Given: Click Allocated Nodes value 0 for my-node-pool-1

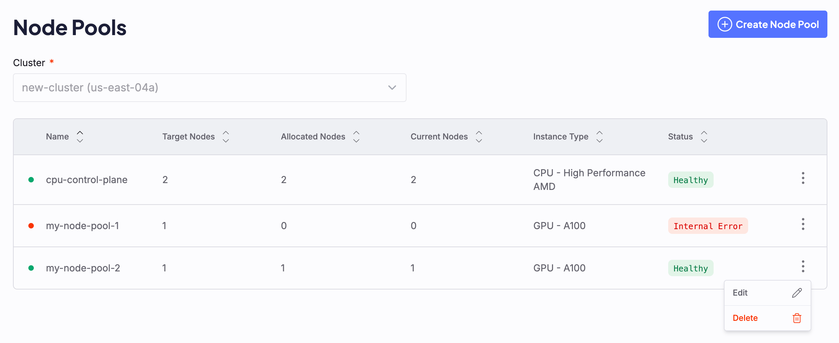Looking at the screenshot, I should [284, 226].
